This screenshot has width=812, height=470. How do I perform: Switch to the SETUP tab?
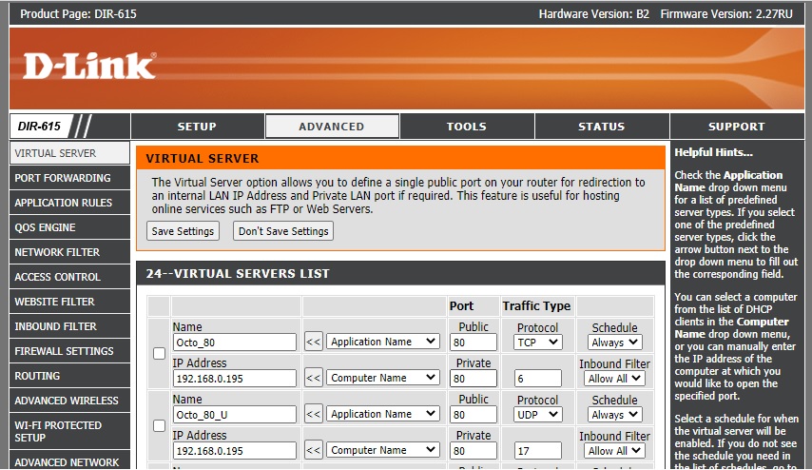tap(198, 127)
